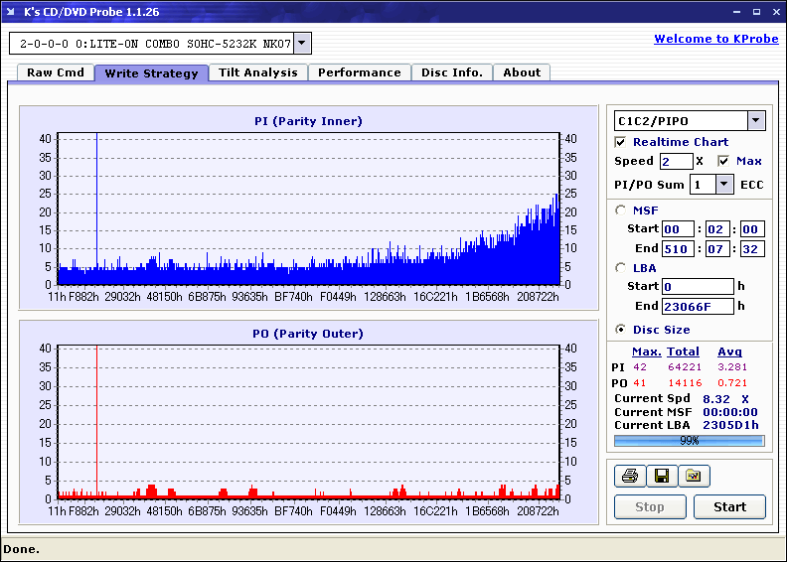Click the printer icon to print chart
This screenshot has height=562, width=787.
pyautogui.click(x=629, y=477)
